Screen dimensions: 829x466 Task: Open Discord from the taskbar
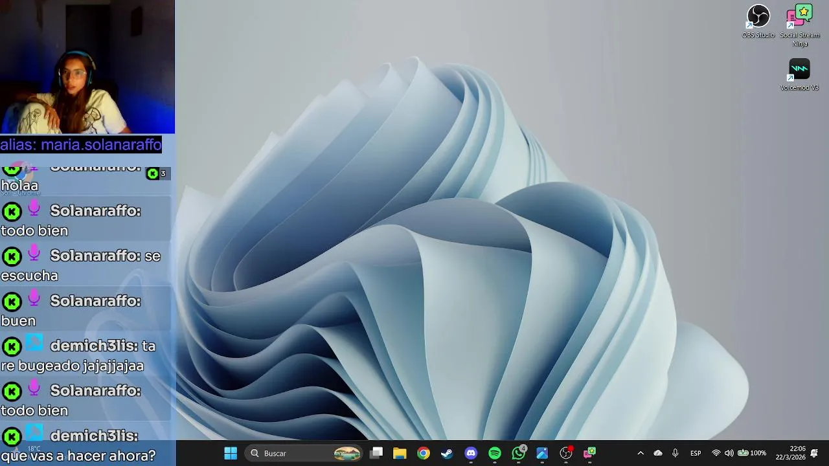[471, 453]
